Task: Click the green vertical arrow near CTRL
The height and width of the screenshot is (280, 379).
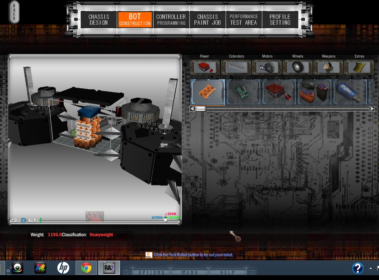Action: tap(41, 220)
